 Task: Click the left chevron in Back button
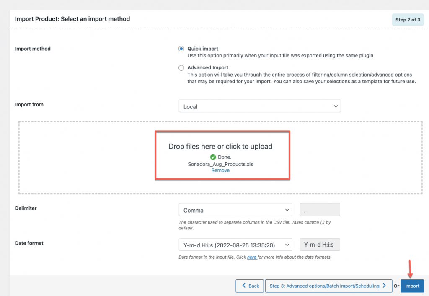pos(244,286)
